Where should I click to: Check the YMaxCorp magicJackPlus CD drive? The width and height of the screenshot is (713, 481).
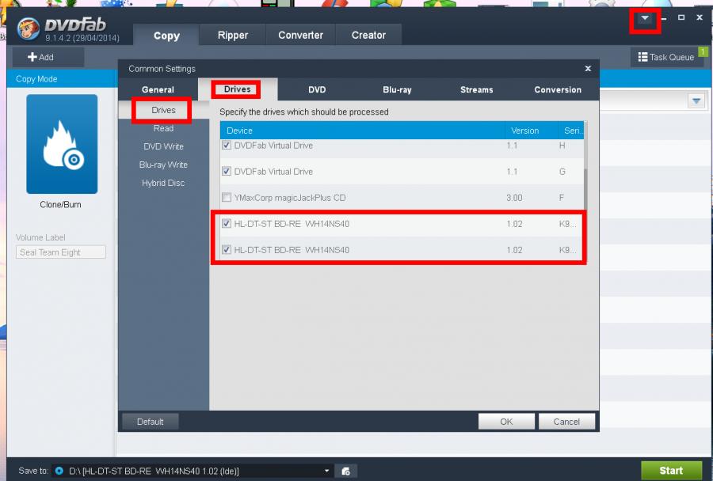[227, 197]
